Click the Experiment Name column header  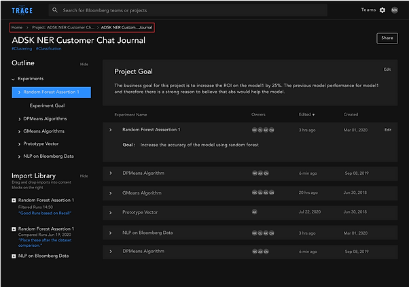[x=130, y=115]
